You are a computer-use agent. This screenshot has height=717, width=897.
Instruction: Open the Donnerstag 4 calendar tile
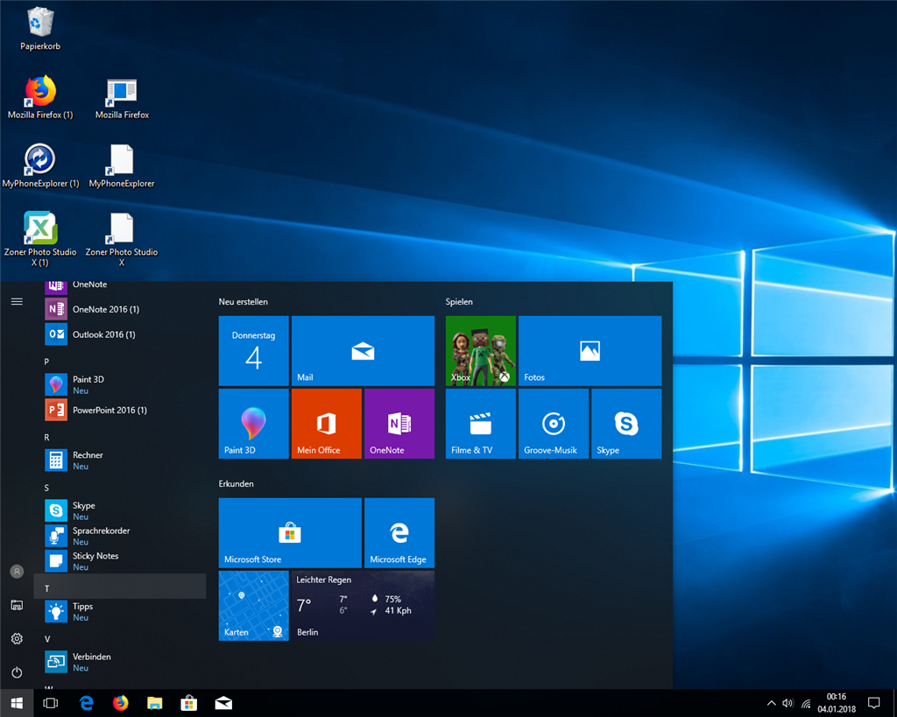(253, 351)
